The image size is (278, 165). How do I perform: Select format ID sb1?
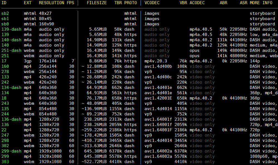(x=5, y=19)
